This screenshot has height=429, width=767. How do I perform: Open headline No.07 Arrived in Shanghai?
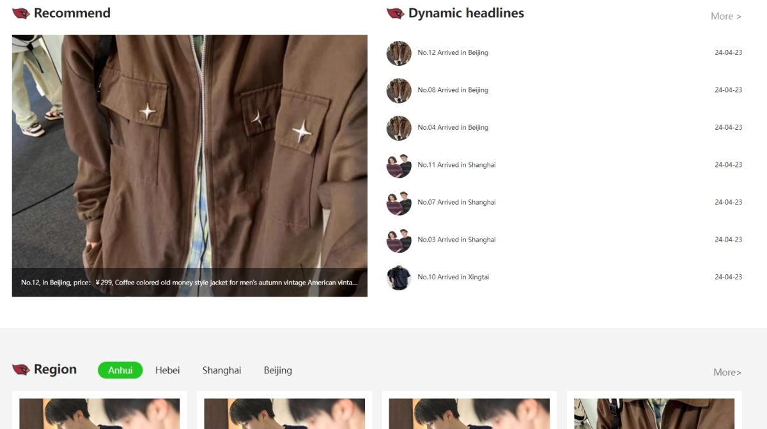[x=456, y=203]
